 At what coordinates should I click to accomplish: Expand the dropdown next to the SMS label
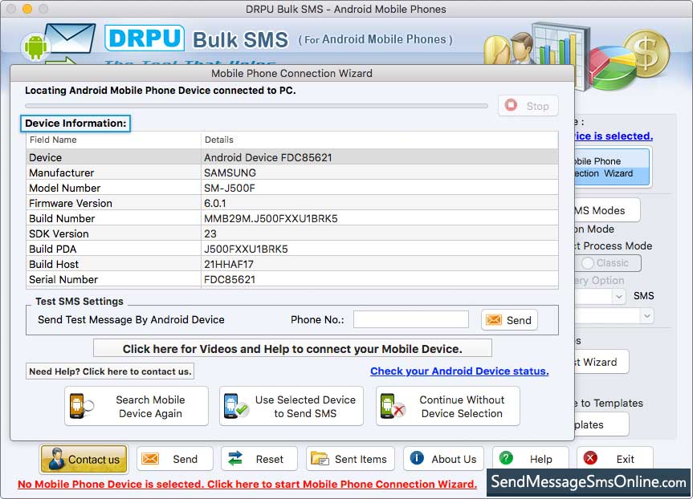[x=619, y=296]
